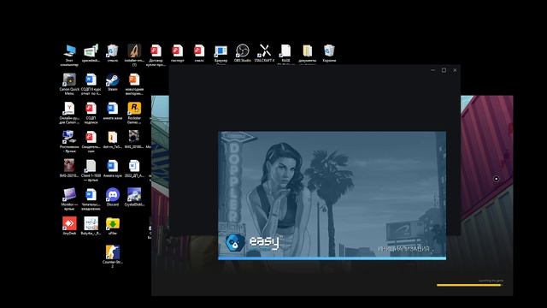Open the Свидетельство PDF file
Viewport: 547px width, 308px height.
[91, 141]
